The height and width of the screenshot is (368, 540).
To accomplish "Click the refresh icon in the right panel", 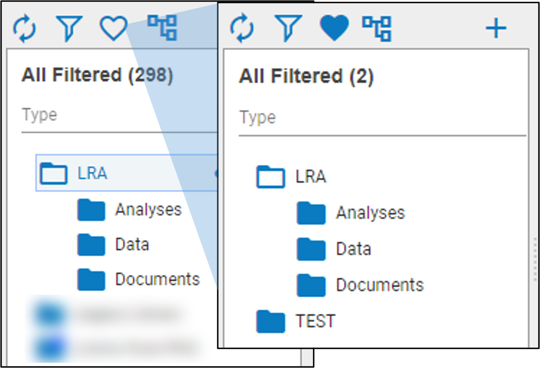I will (x=242, y=29).
